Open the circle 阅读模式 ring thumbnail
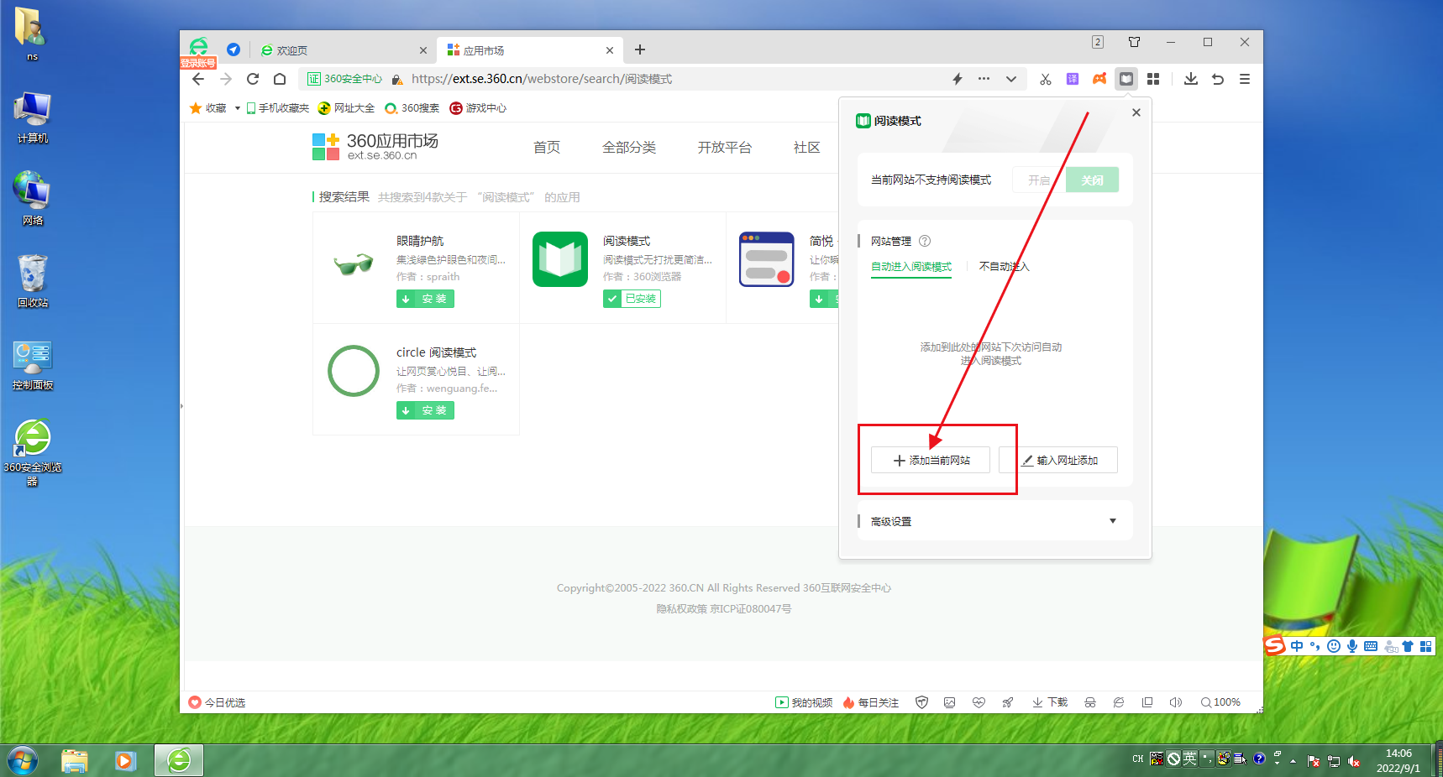This screenshot has width=1443, height=777. pos(354,371)
